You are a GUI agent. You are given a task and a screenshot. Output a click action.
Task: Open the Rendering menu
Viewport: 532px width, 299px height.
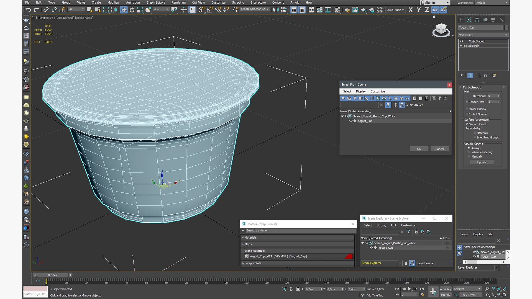click(178, 2)
